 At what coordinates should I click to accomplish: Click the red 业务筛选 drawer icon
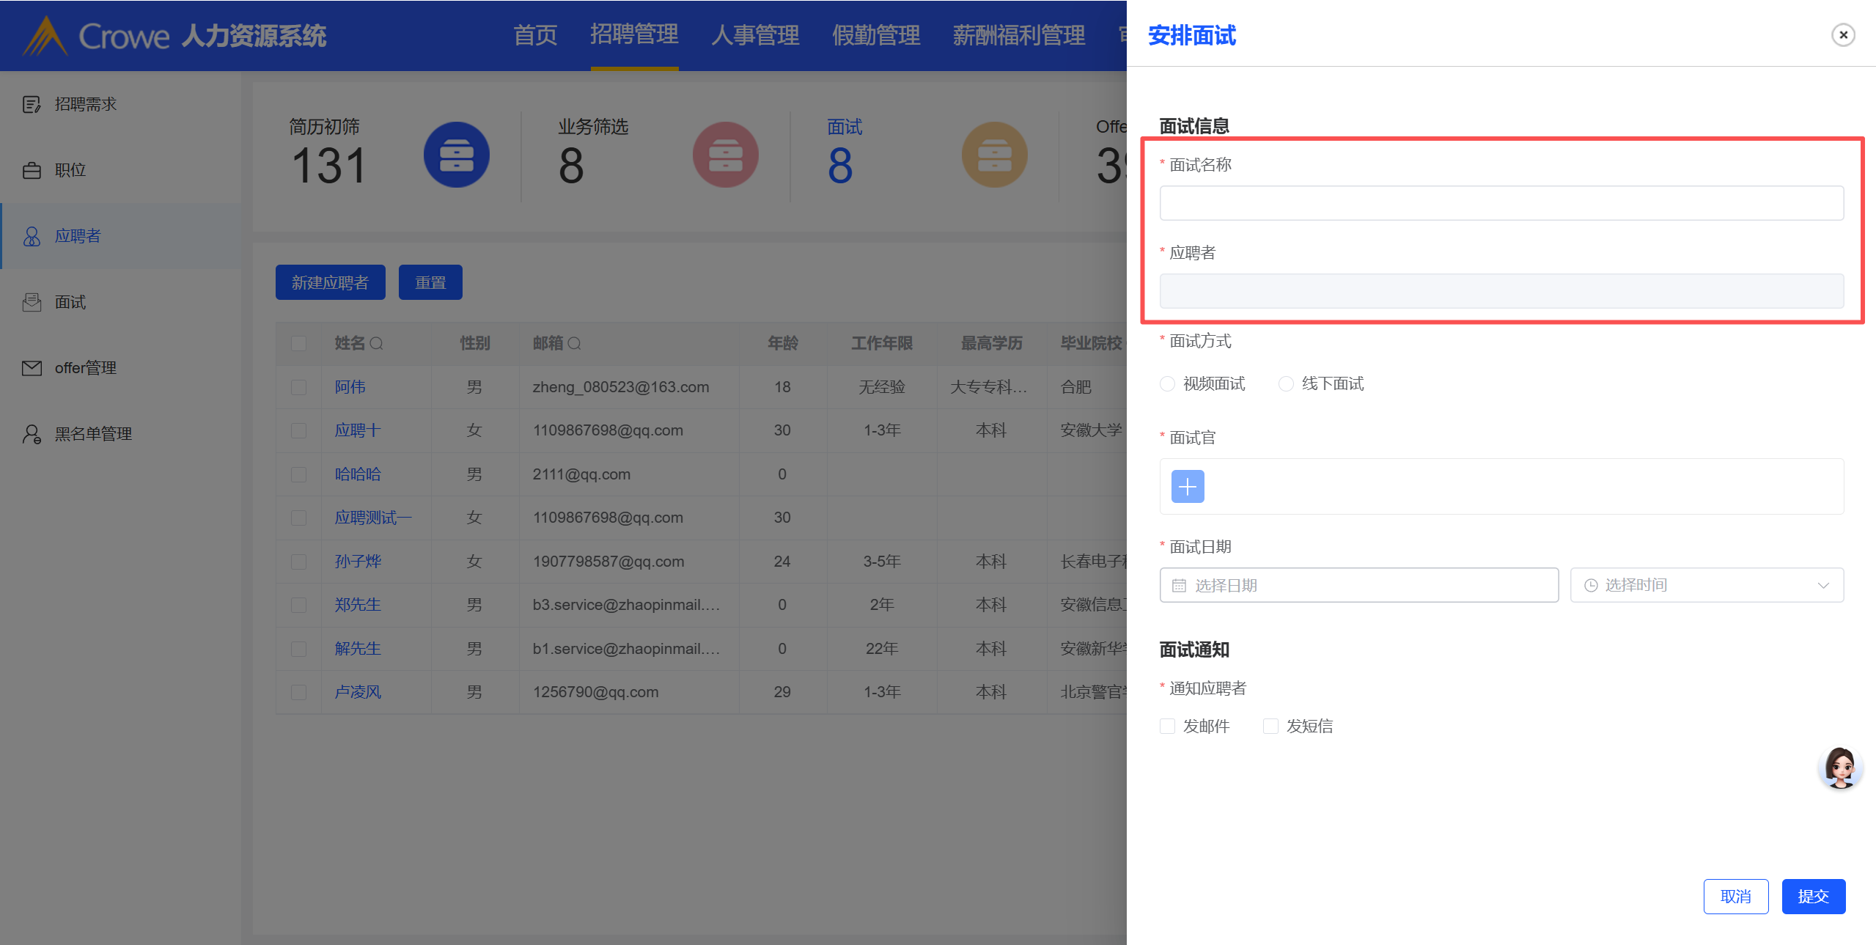click(725, 155)
